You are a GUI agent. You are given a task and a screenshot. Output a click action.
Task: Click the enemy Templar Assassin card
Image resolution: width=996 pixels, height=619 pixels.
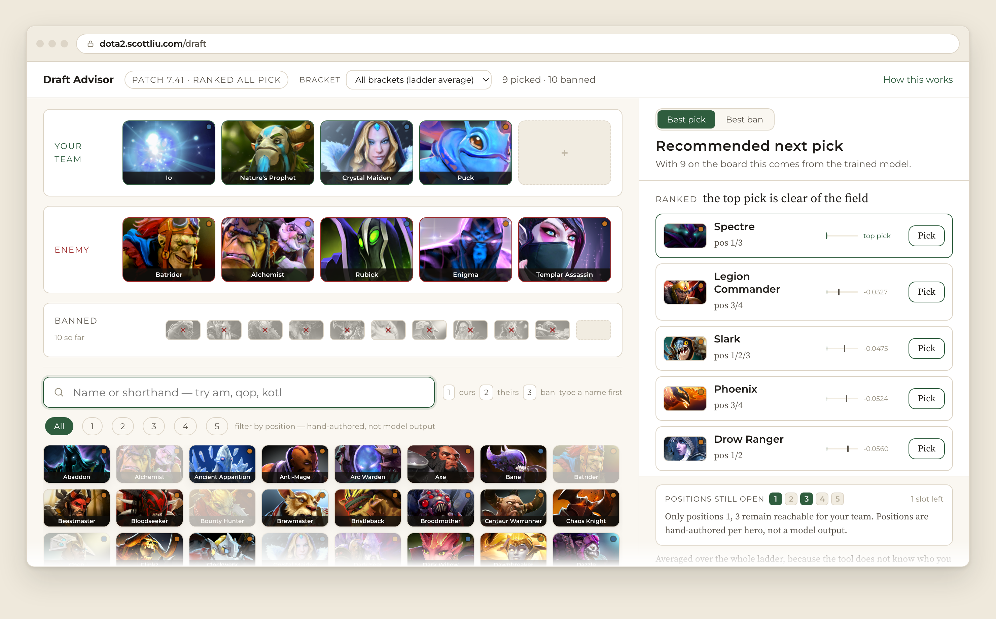click(565, 250)
